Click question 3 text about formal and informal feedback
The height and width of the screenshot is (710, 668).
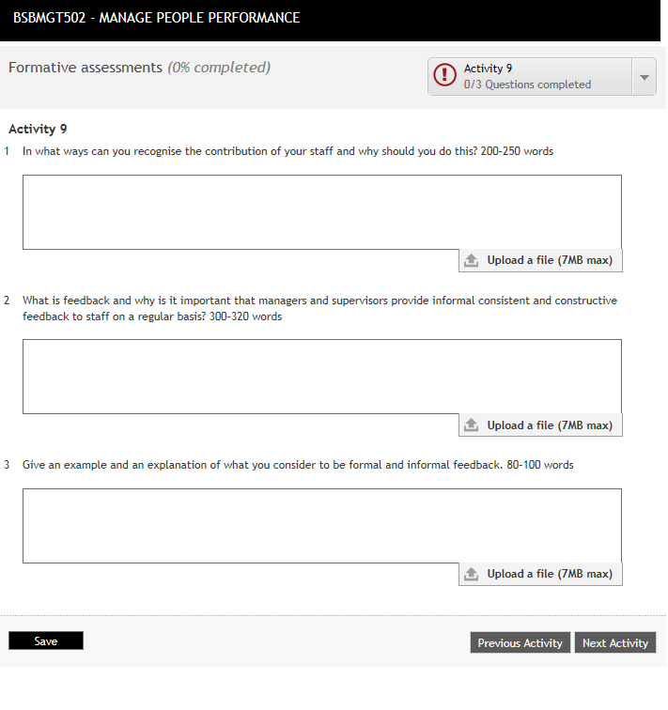(x=298, y=465)
